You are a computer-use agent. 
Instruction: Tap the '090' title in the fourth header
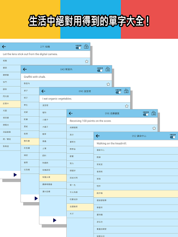[x=112, y=113]
